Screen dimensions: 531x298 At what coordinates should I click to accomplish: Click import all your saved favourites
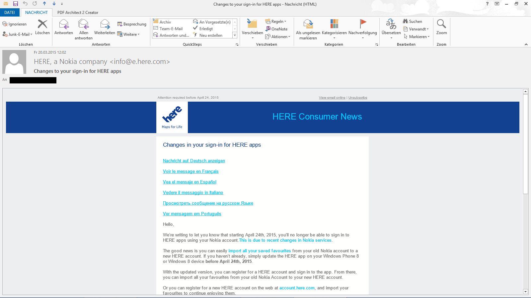click(x=260, y=251)
